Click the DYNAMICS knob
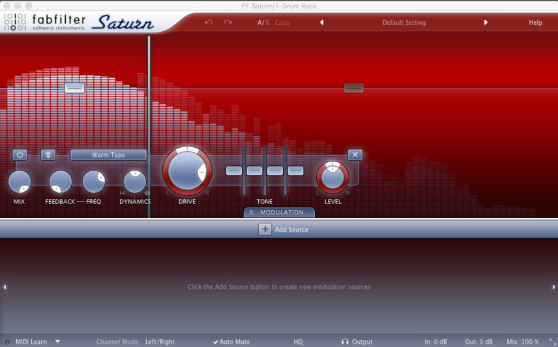The image size is (558, 347). pyautogui.click(x=135, y=182)
